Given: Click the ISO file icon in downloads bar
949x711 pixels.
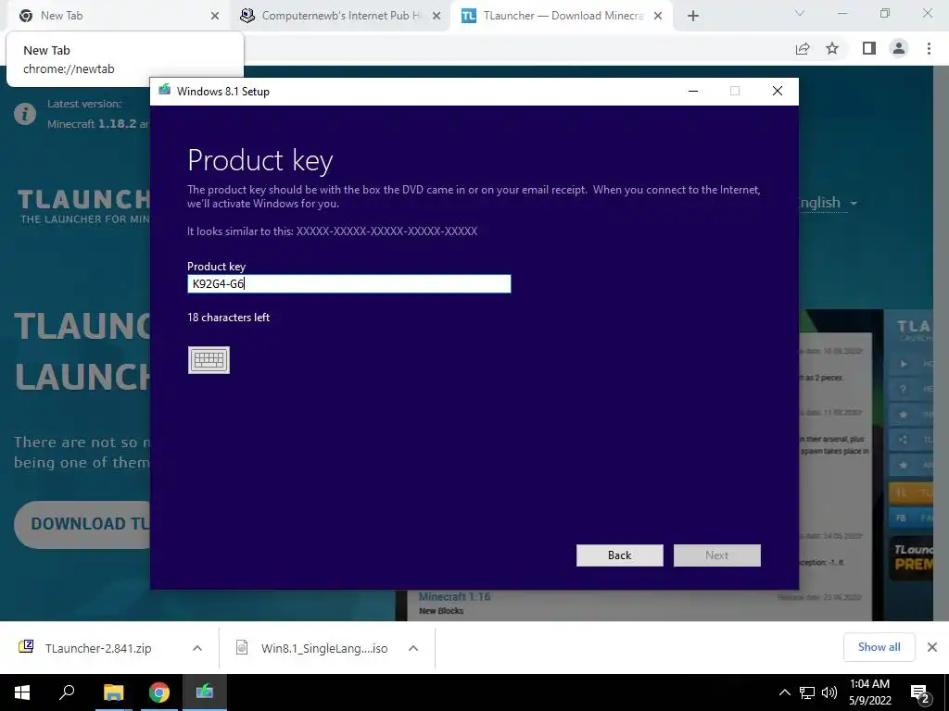Looking at the screenshot, I should pyautogui.click(x=242, y=647).
